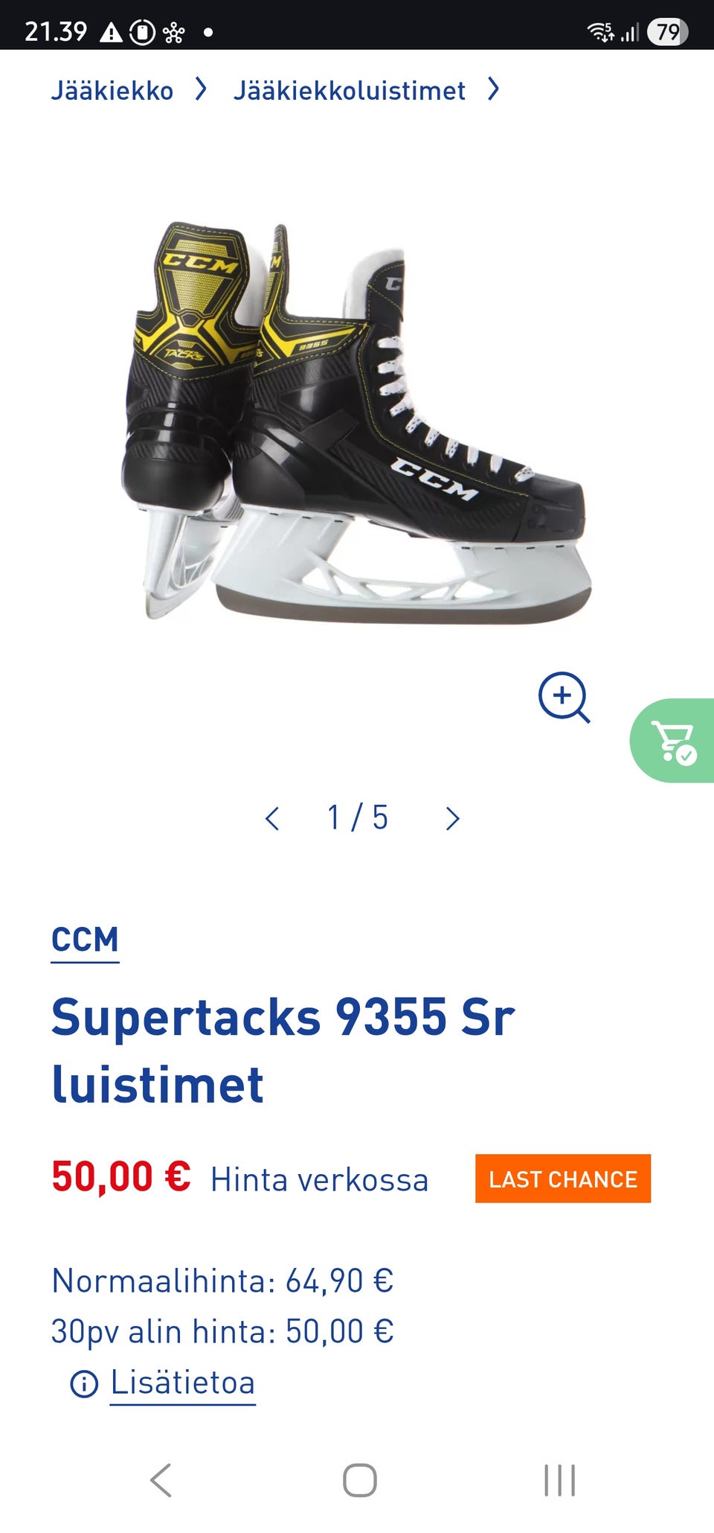Viewport: 714px width, 1533px height.
Task: Tap the 1 / 5 image counter
Action: click(x=358, y=818)
